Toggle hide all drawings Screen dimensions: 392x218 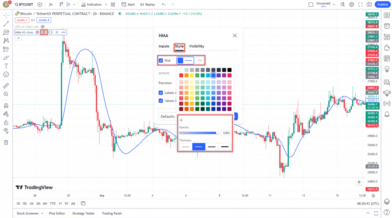(6, 131)
